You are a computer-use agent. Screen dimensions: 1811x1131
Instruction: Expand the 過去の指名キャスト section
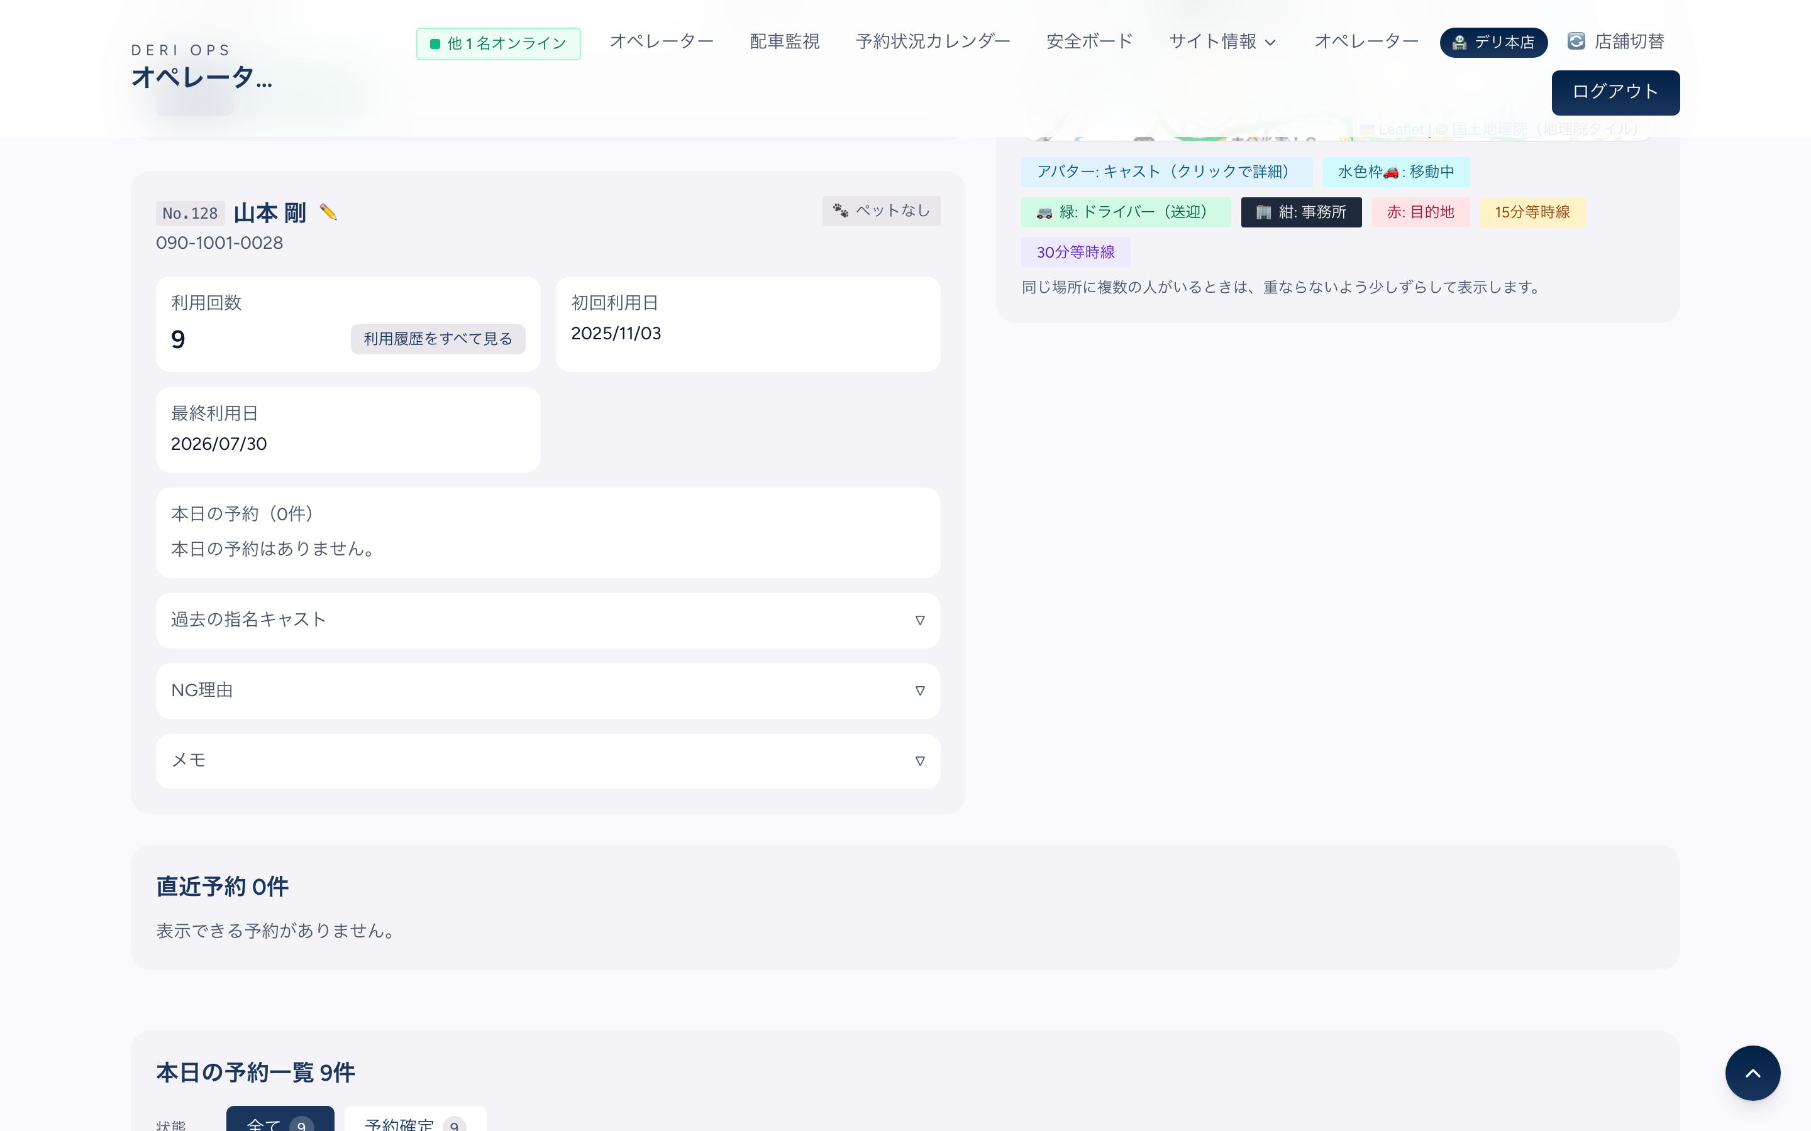tap(548, 620)
